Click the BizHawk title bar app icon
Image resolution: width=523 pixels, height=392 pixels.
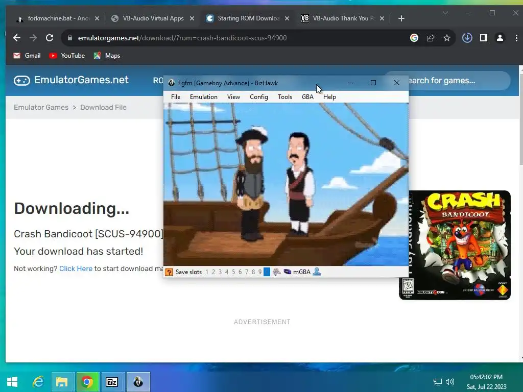point(172,83)
